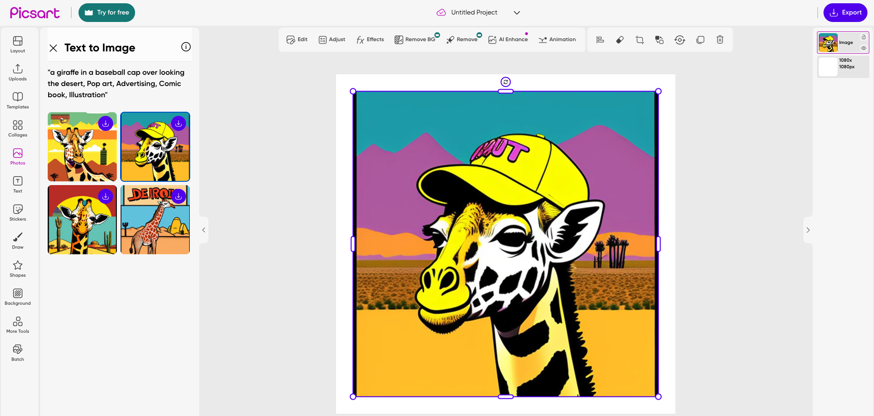Close the Text to Image panel
The height and width of the screenshot is (416, 874).
coord(53,48)
